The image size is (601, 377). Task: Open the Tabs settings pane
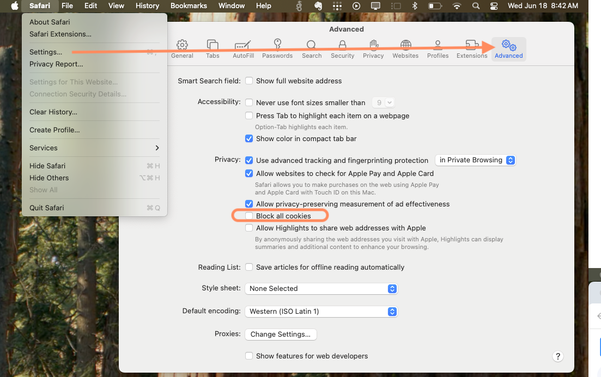213,49
